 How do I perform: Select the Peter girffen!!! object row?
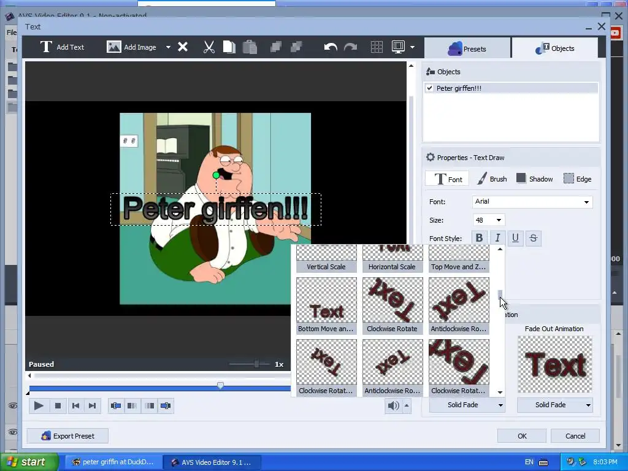pyautogui.click(x=511, y=88)
